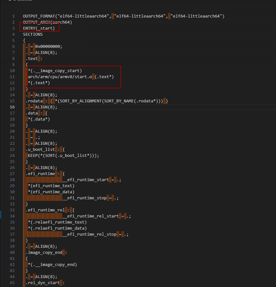Click the OUTPUT_FORMAT text on line 1
Viewport: 276px width, 287px height.
pyautogui.click(x=39, y=16)
